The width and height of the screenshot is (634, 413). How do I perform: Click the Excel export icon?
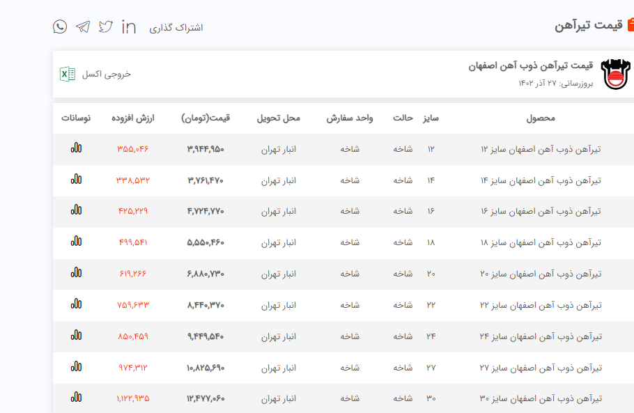68,74
